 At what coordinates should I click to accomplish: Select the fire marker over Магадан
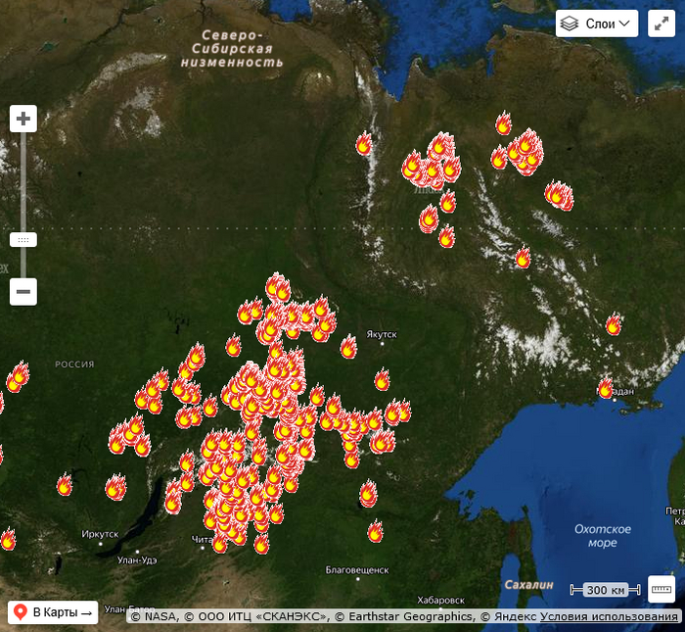tap(606, 387)
